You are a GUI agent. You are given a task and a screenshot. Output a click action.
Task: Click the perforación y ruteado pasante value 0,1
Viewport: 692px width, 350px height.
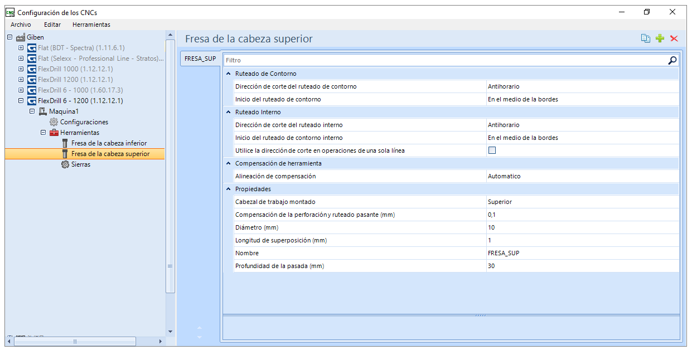click(582, 215)
